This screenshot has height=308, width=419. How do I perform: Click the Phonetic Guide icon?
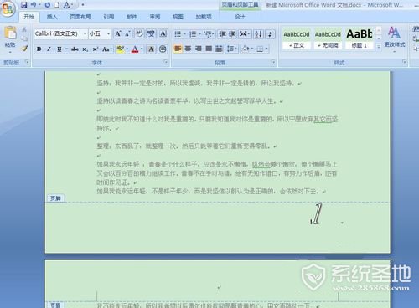click(151, 34)
